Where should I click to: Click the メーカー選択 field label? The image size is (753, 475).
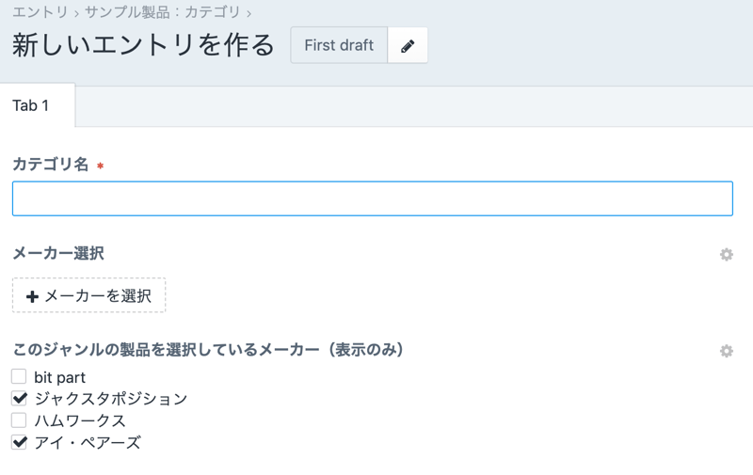[x=58, y=253]
